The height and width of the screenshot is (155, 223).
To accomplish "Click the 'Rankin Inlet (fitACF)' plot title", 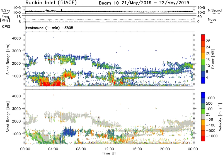I will point(51,3).
